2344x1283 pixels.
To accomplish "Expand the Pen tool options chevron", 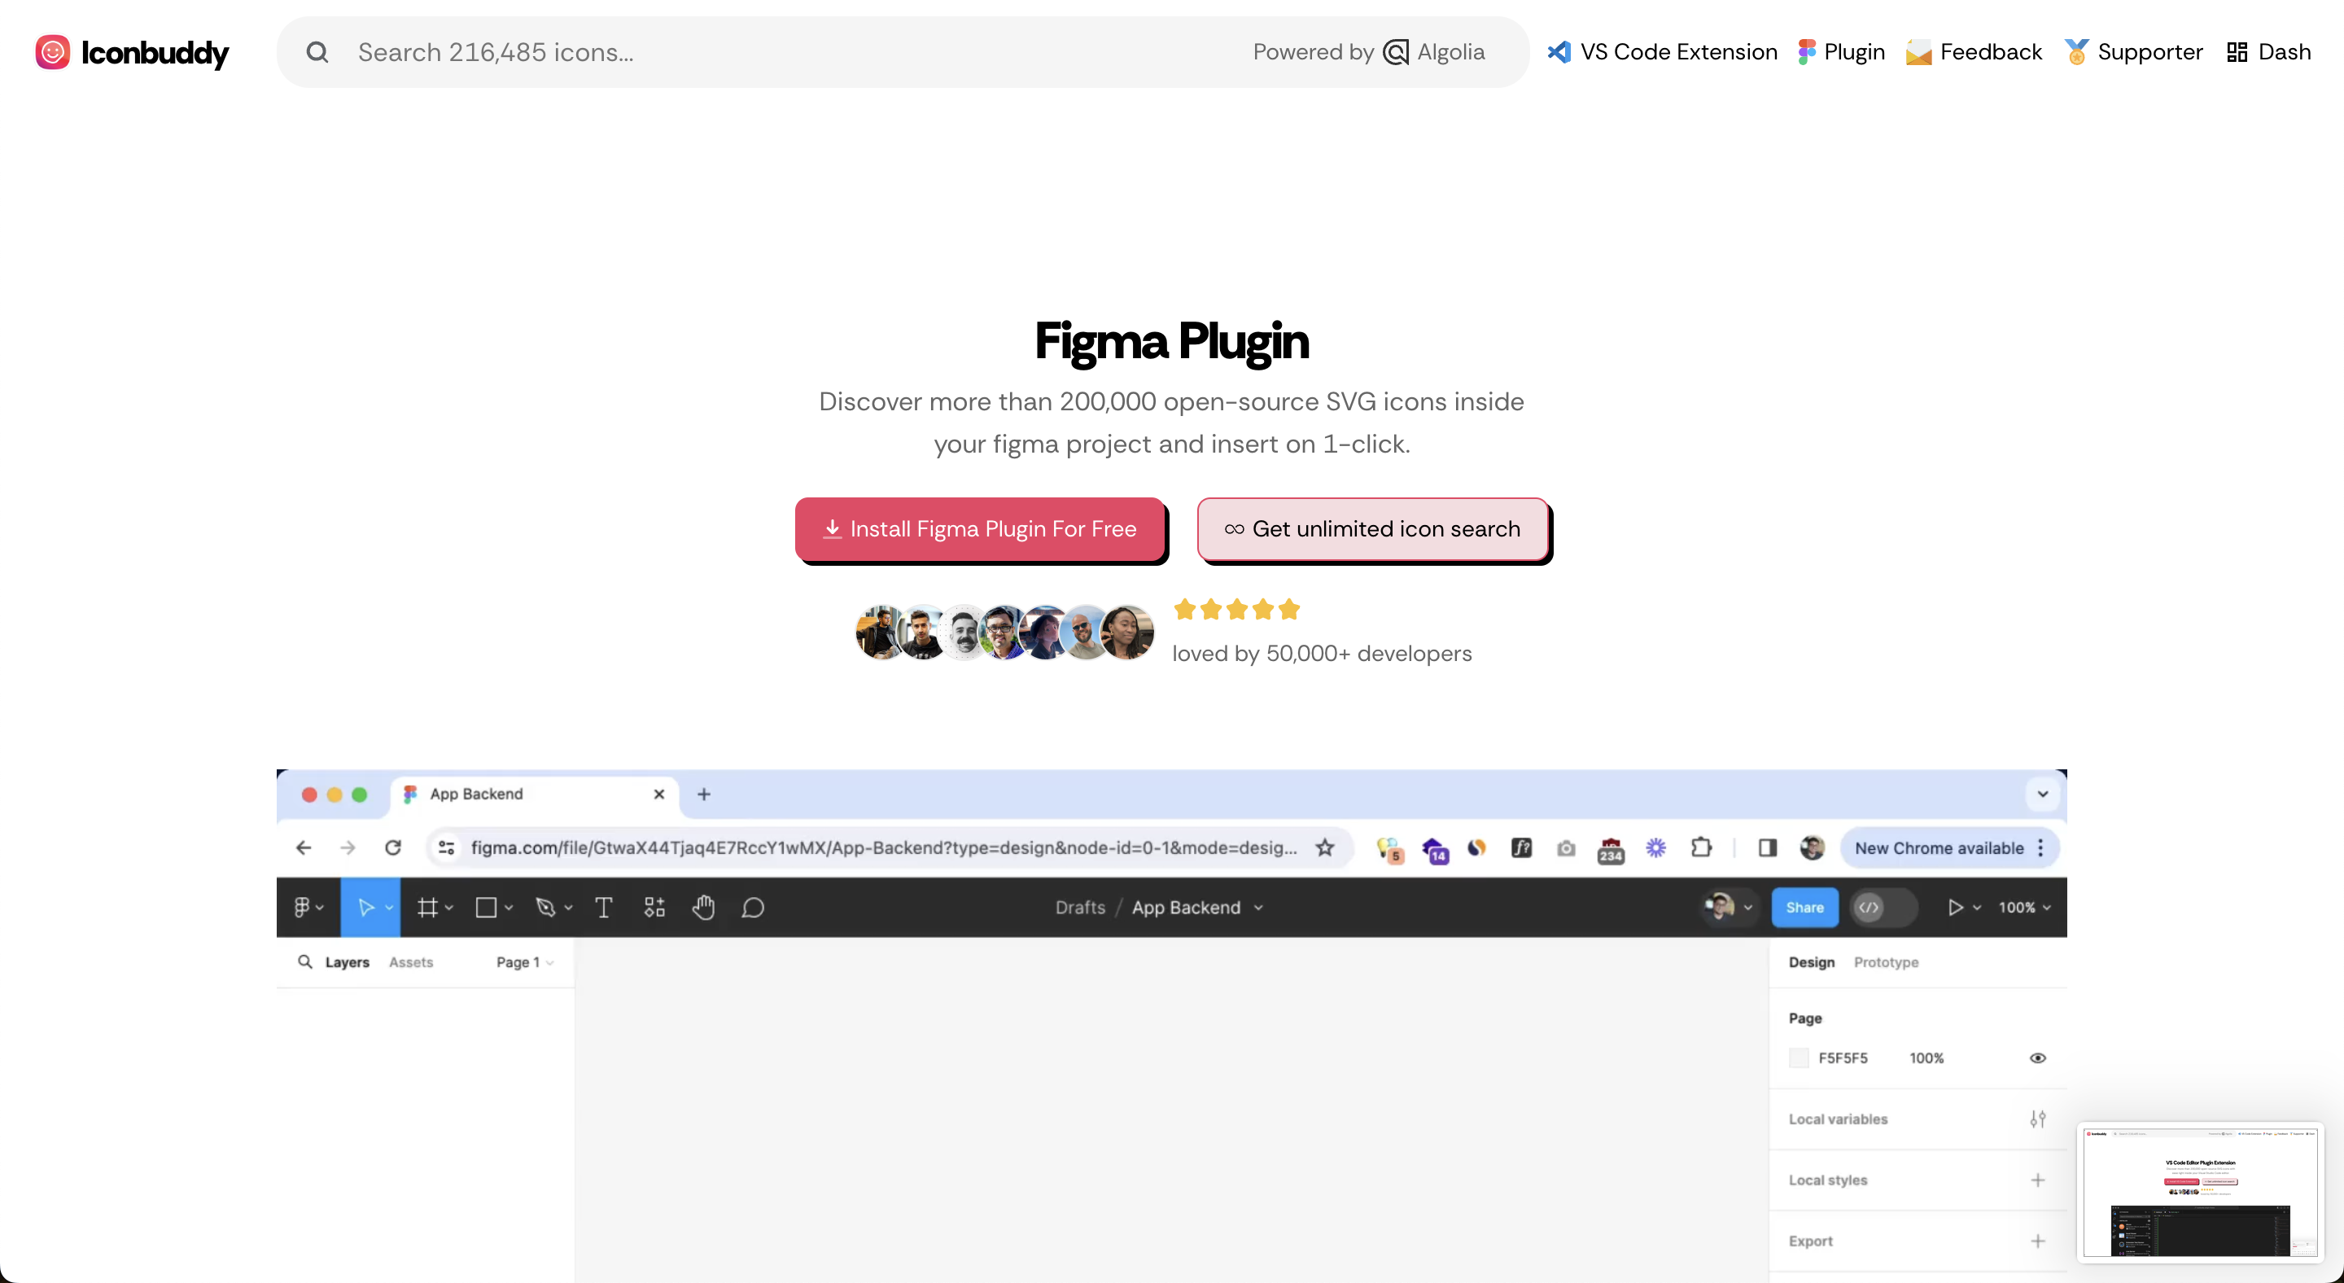I will 568,907.
